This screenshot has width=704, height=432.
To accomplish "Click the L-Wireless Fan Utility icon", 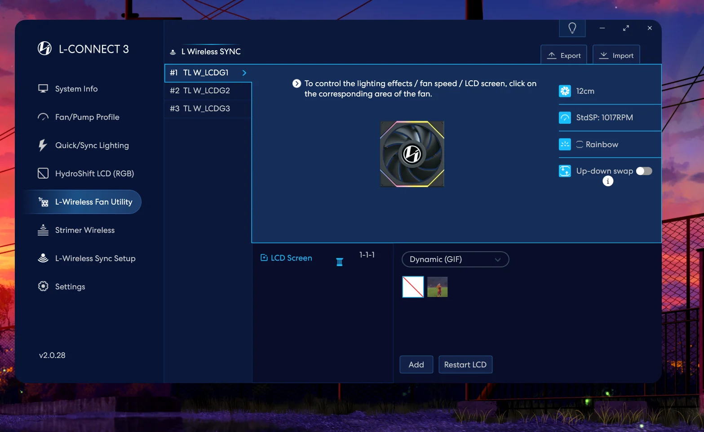I will tap(43, 202).
